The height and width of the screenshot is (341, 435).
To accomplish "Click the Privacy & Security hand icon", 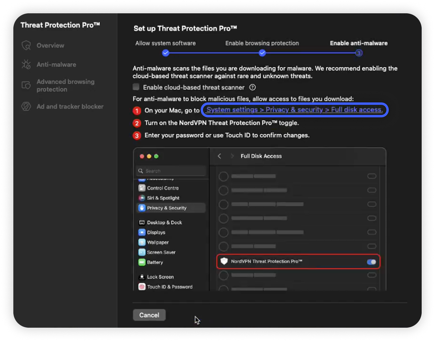I will point(142,208).
